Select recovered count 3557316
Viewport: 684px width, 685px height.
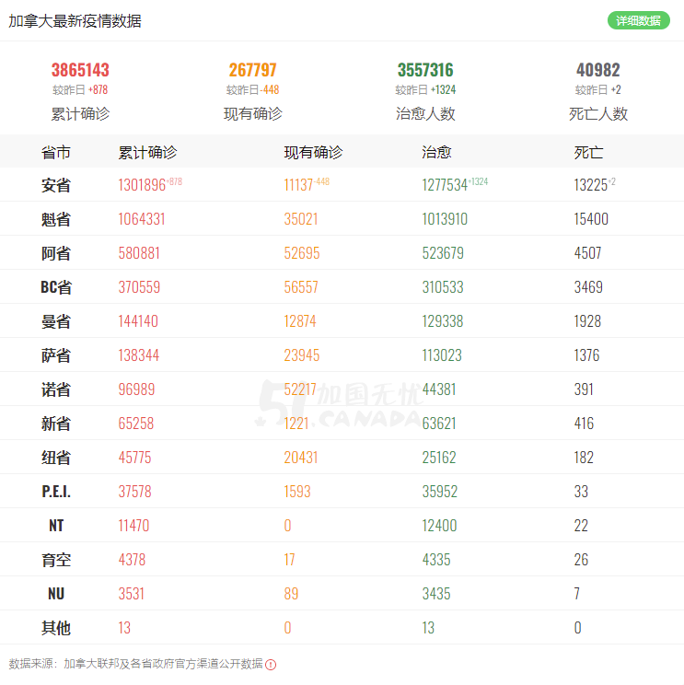click(425, 70)
